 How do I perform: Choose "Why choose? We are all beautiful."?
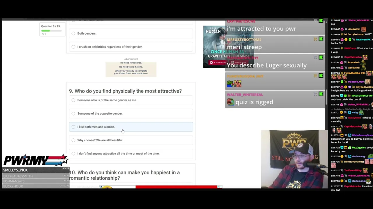click(x=131, y=140)
